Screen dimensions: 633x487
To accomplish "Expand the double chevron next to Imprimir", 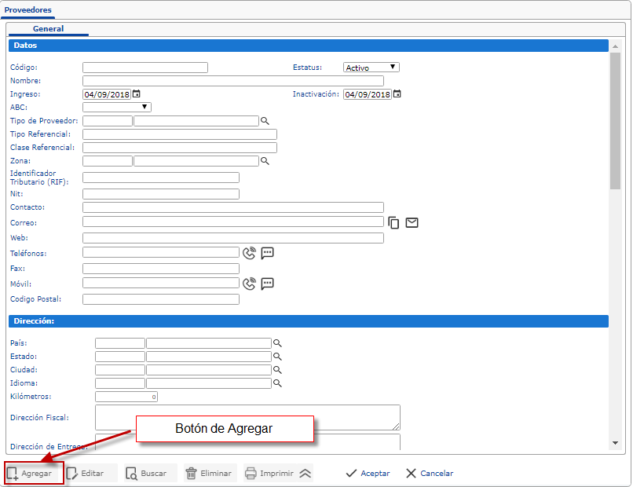I will [x=306, y=473].
